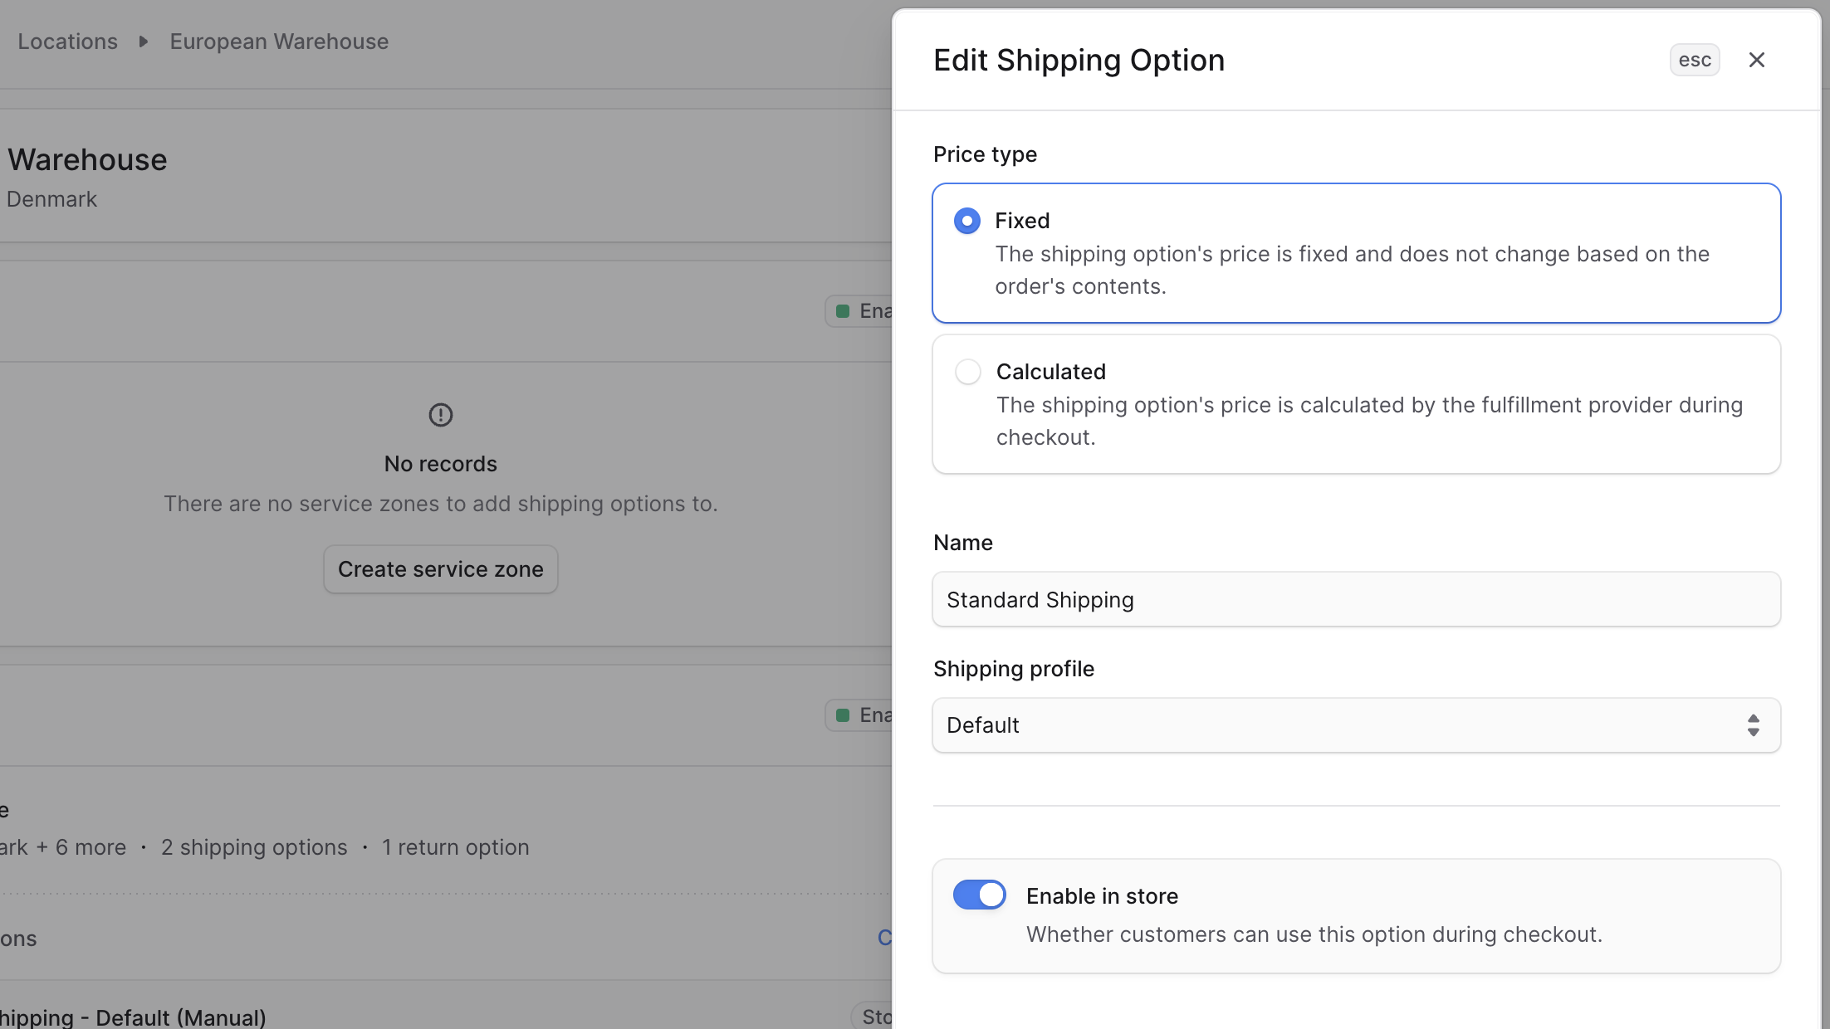The image size is (1830, 1029).
Task: Select the Fixed price type radio
Action: coord(967,221)
